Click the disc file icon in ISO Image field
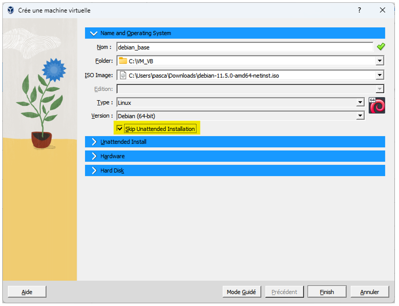This screenshot has height=306, width=399. pos(123,75)
